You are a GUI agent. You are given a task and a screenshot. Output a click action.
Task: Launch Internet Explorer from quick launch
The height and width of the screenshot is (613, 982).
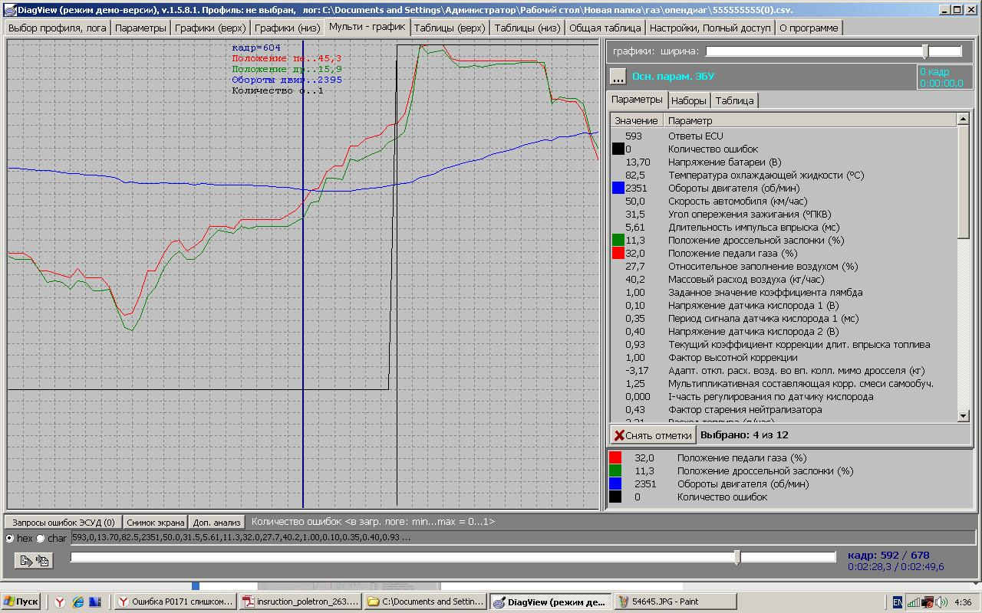click(x=77, y=602)
